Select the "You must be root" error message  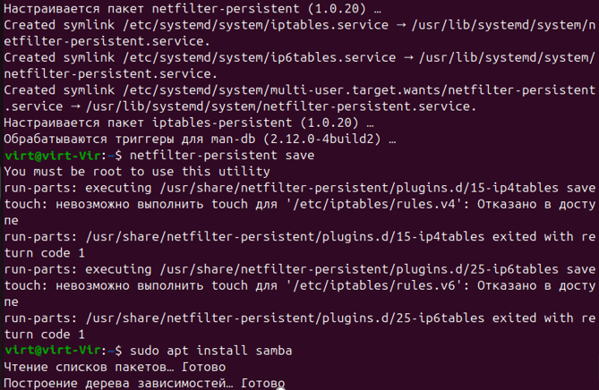(x=137, y=172)
